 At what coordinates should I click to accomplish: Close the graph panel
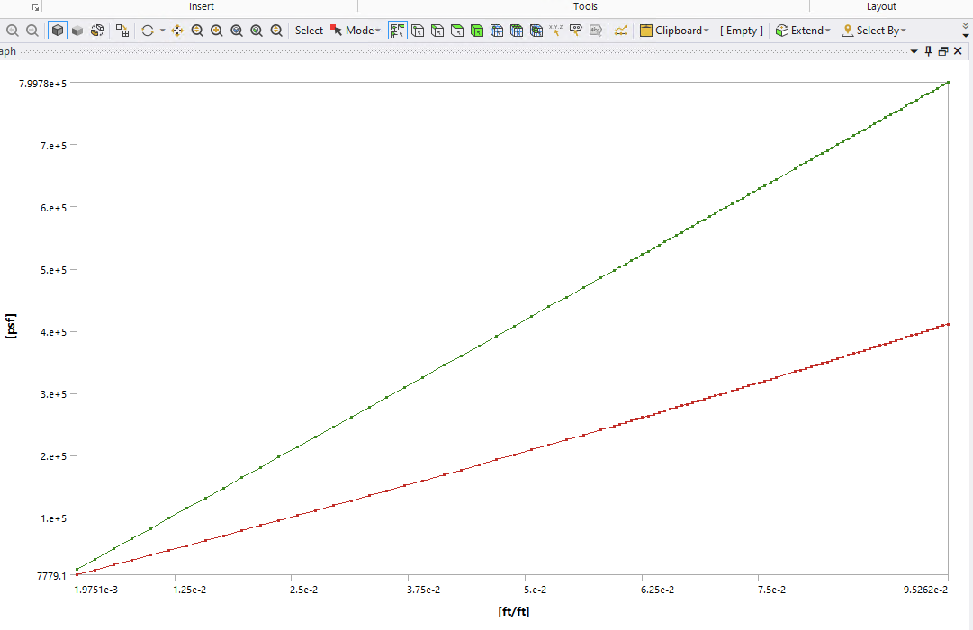958,51
